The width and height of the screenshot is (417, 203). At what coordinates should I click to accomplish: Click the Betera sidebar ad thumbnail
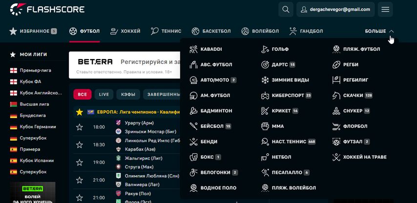click(x=33, y=192)
